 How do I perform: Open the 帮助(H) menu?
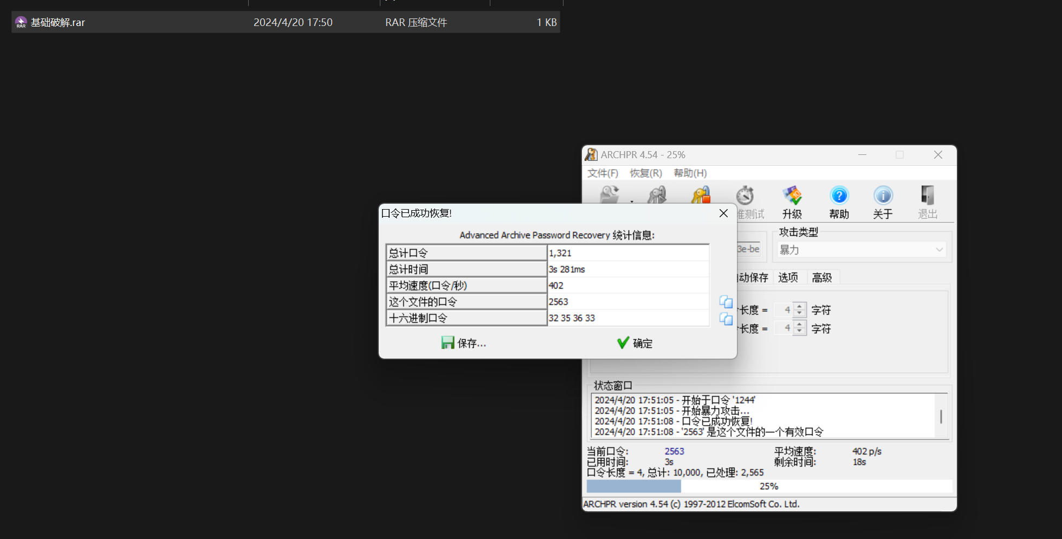tap(690, 173)
